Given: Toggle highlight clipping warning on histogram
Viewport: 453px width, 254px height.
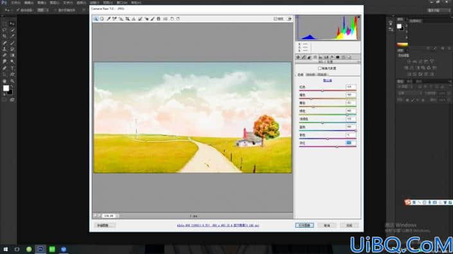Looking at the screenshot, I should 359,17.
